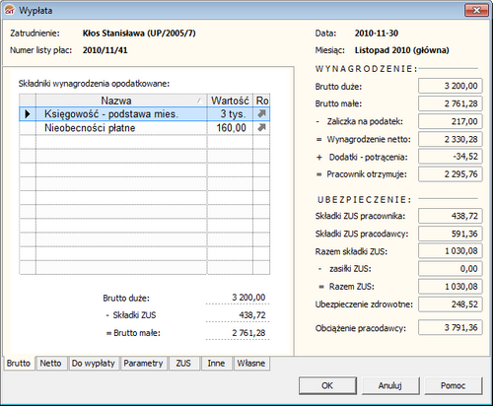The image size is (493, 406).
Task: Click the 160,00 value cell
Action: 230,128
